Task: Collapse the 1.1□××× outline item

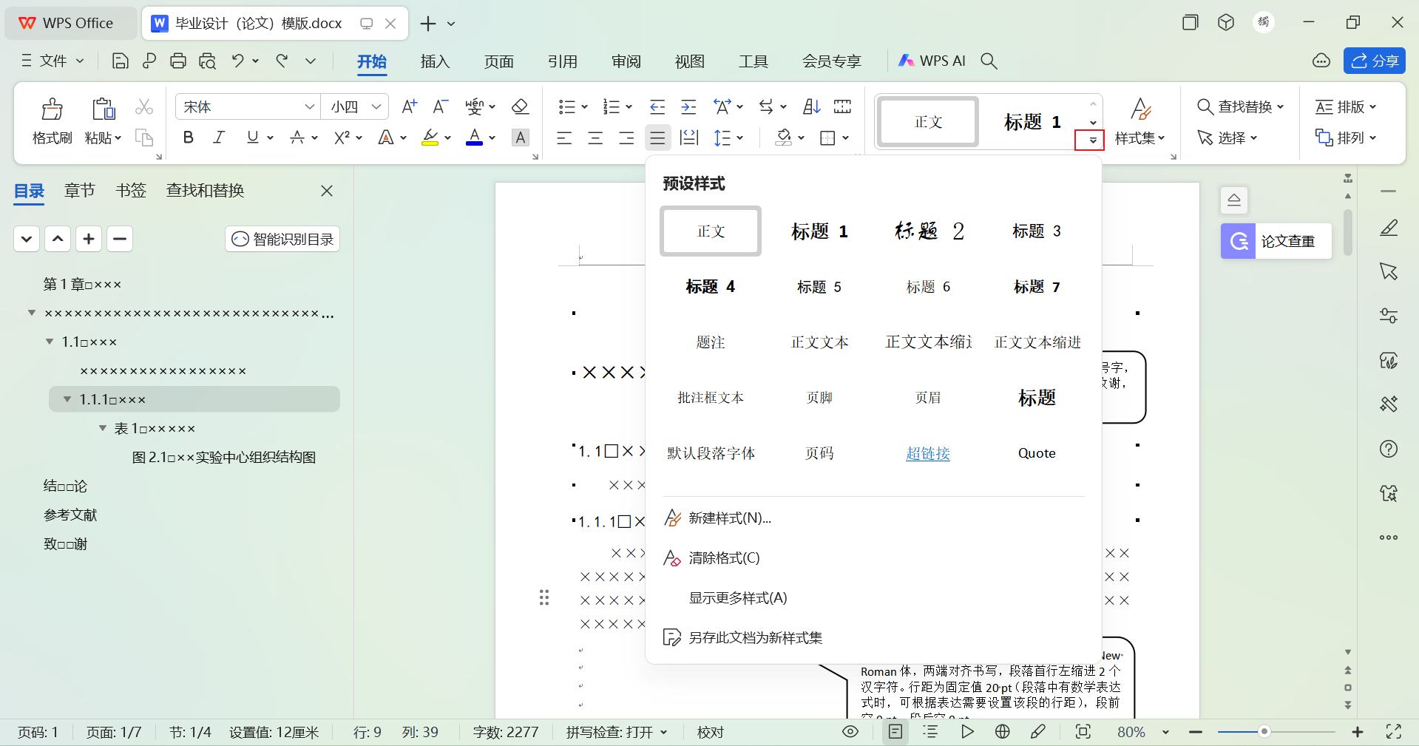Action: (x=50, y=342)
